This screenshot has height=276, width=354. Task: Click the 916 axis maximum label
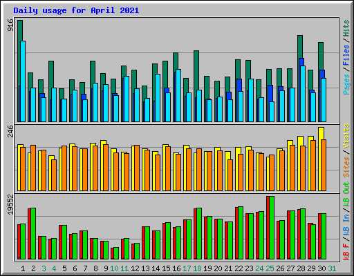(10, 26)
